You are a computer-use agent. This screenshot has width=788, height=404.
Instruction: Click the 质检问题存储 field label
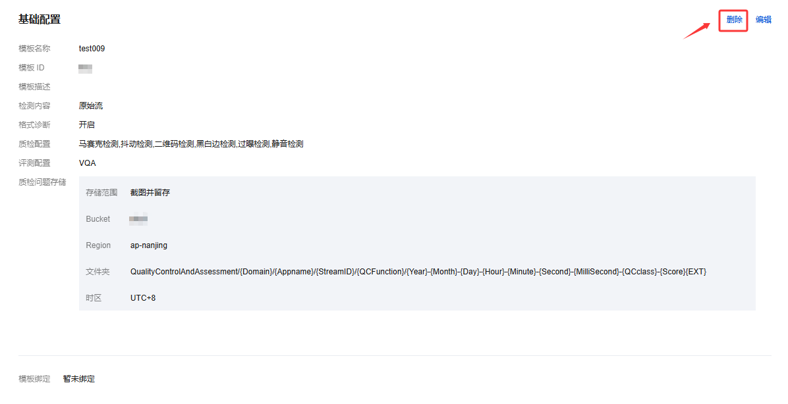(42, 182)
